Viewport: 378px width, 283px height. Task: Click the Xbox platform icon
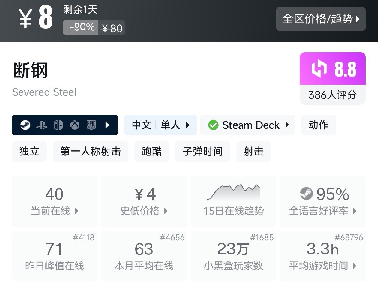click(x=75, y=125)
